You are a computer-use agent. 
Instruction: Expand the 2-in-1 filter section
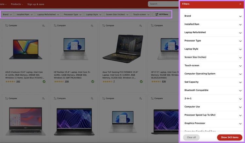click(213, 99)
